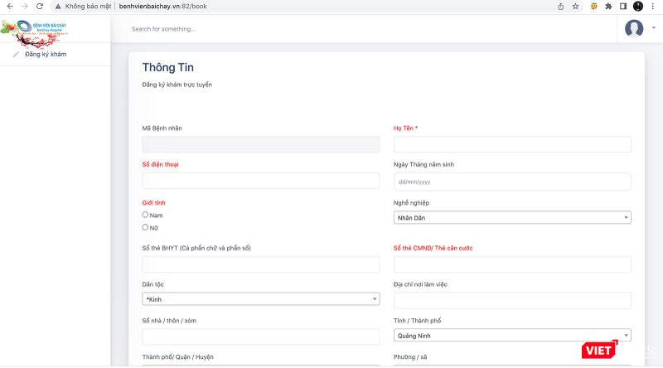Reload the page with the refresh icon
663x368 pixels.
pos(39,6)
